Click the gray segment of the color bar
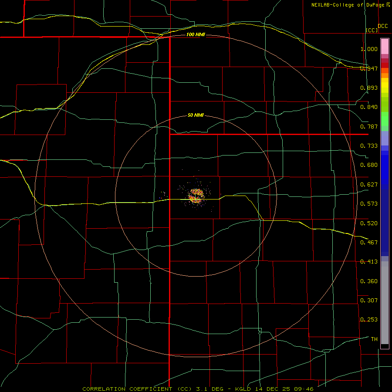This screenshot has width=392, height=392. [385, 303]
